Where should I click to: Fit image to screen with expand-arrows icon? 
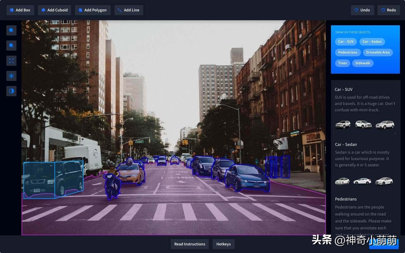11,61
